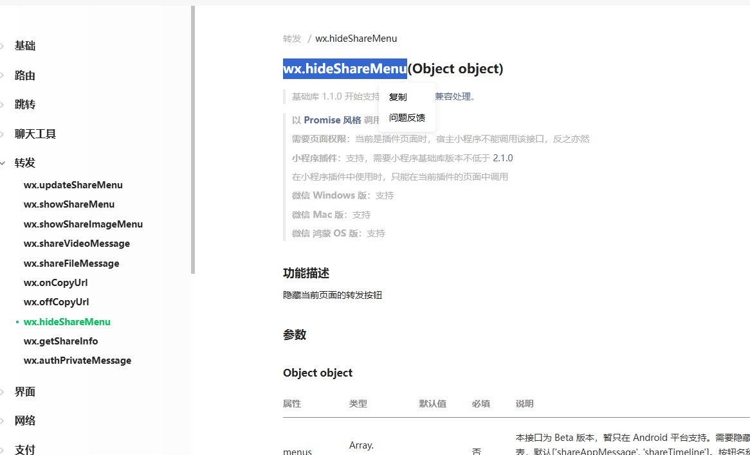750x455 pixels.
Task: Open wx.shareVideoMessage doc page
Action: (x=77, y=244)
